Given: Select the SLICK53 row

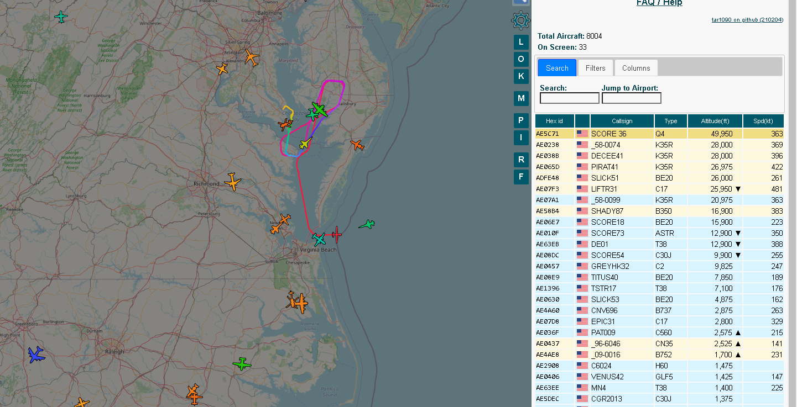Looking at the screenshot, I should point(659,299).
